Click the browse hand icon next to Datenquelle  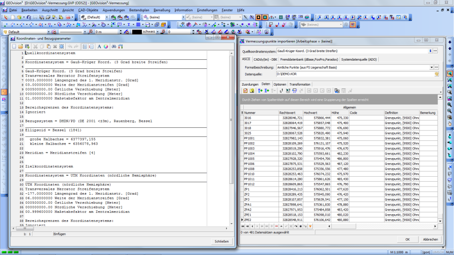[x=437, y=74]
